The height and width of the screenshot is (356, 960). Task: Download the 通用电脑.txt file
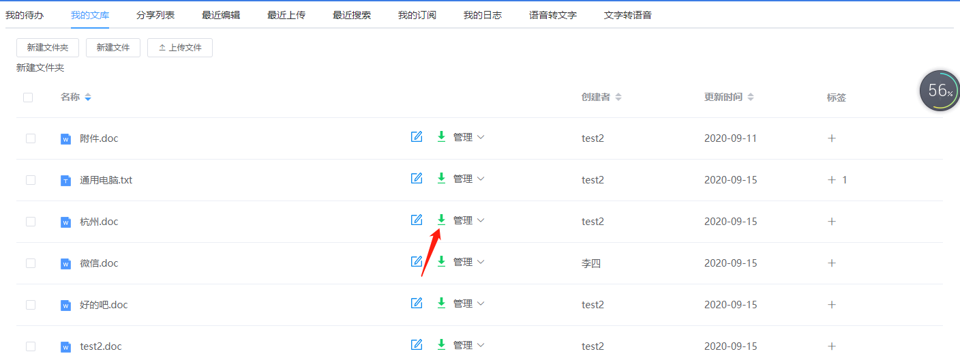[x=441, y=178]
